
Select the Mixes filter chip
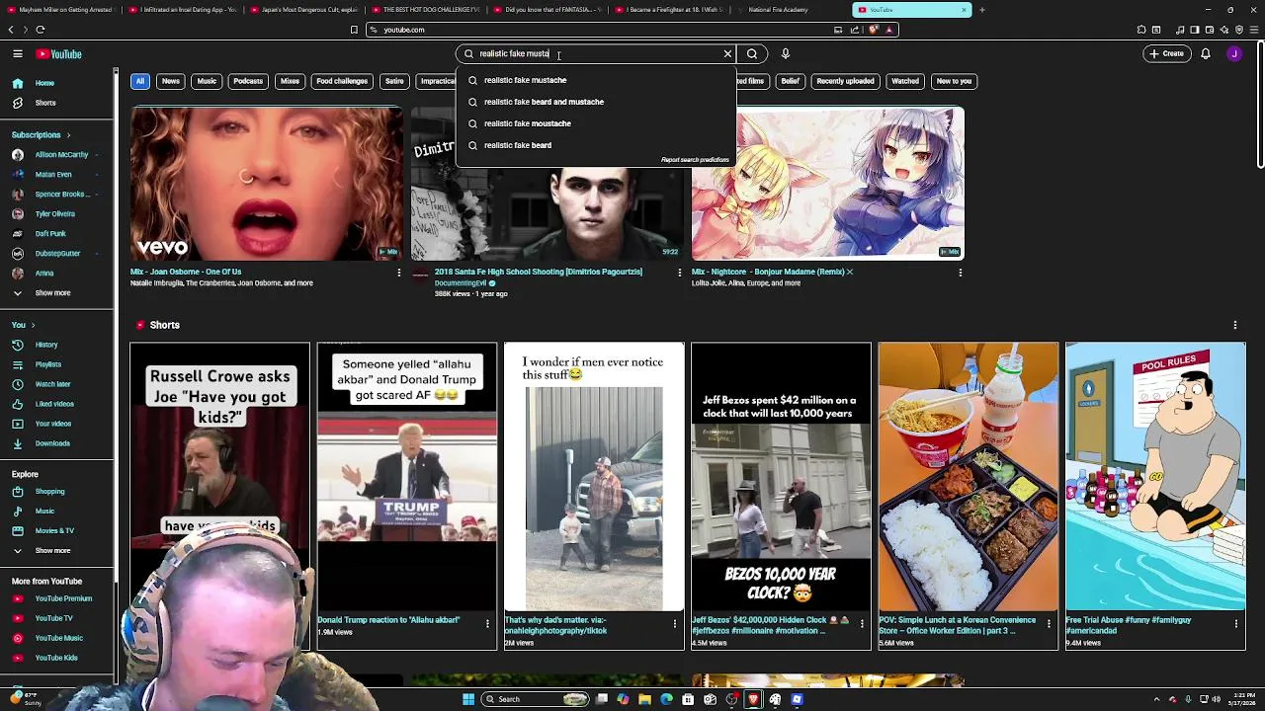(290, 81)
